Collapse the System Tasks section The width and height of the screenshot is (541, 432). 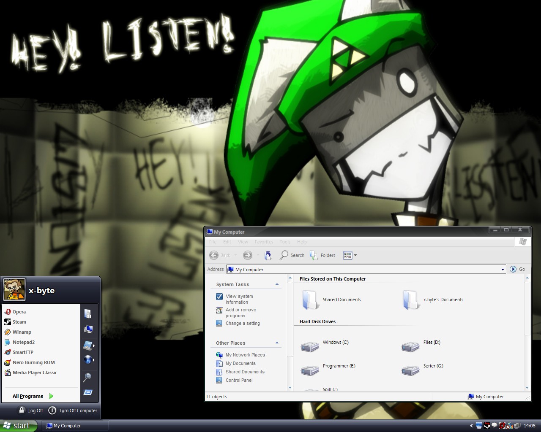click(277, 284)
